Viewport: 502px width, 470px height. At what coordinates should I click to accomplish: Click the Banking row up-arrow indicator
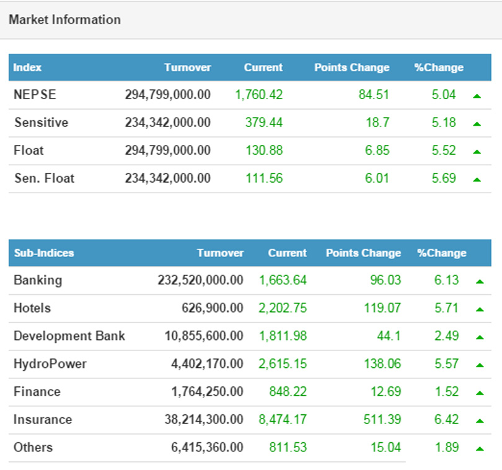coord(480,282)
